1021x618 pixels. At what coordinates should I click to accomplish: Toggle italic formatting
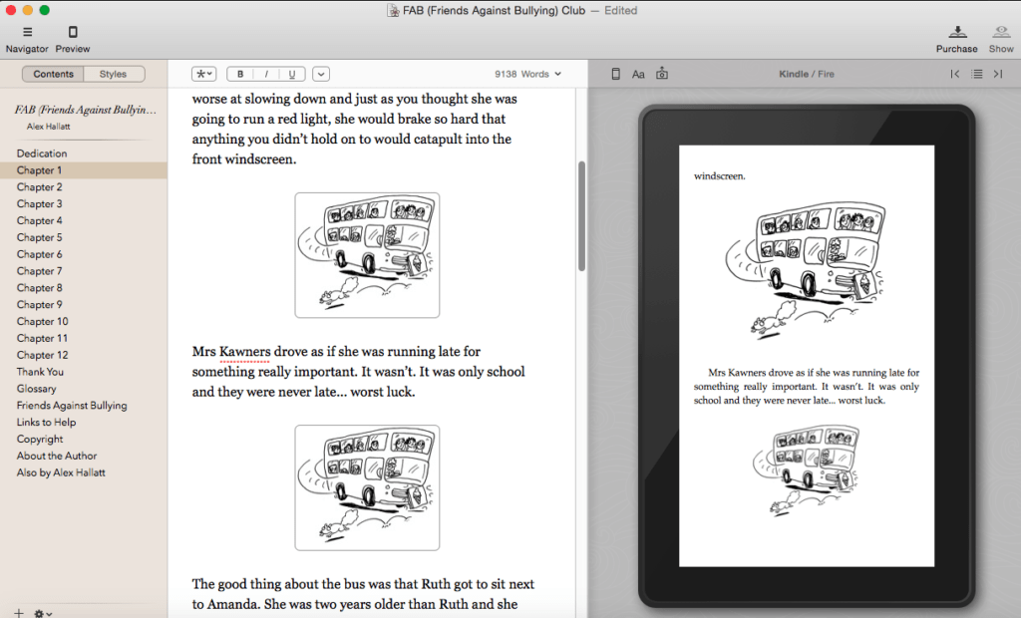coord(266,74)
